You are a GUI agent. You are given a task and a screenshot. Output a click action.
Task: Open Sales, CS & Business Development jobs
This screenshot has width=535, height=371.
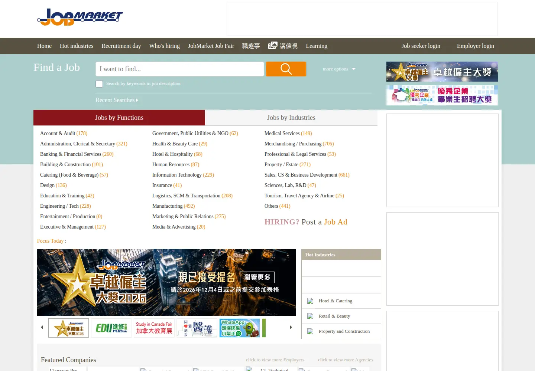tap(307, 175)
